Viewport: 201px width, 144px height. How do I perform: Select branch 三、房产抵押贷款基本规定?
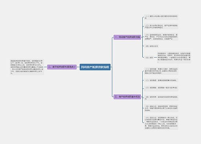tap(127, 97)
